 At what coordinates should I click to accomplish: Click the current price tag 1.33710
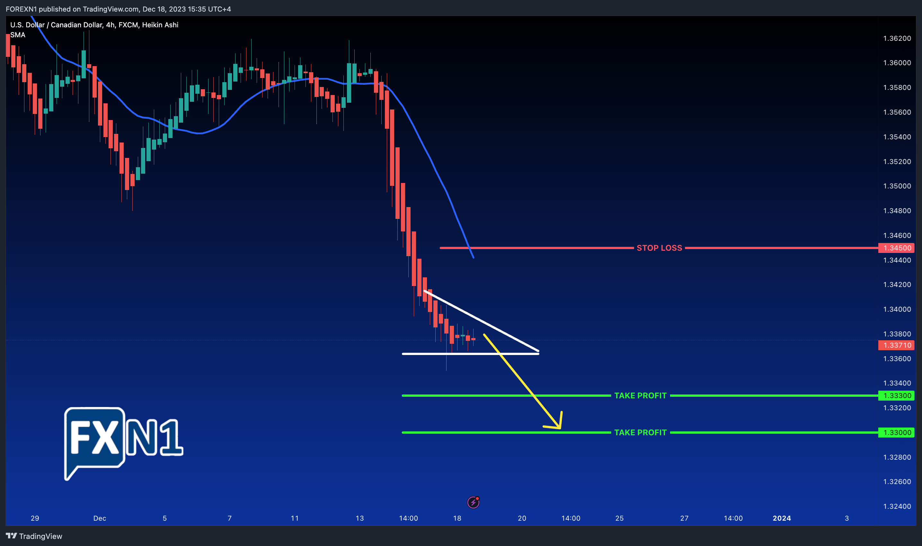(896, 345)
